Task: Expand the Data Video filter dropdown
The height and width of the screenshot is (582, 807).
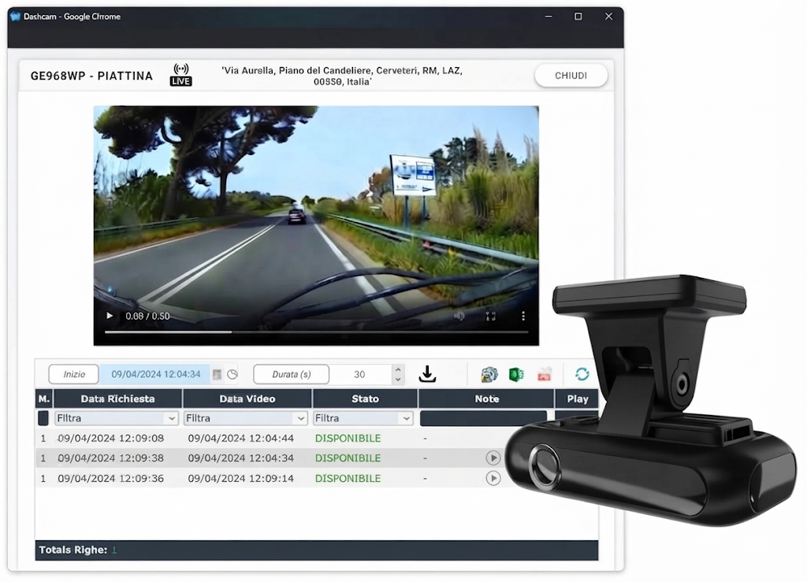Action: point(300,418)
